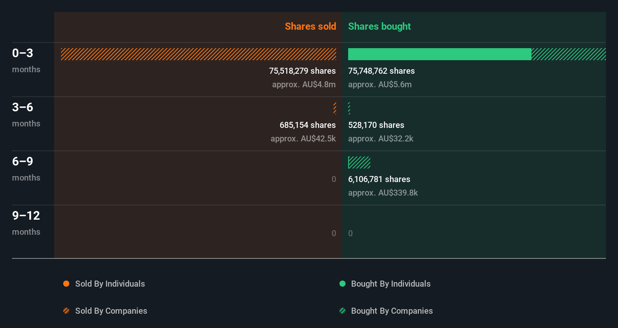Click the orange Sold By Individuals legend dot
618x328 pixels.
point(66,284)
